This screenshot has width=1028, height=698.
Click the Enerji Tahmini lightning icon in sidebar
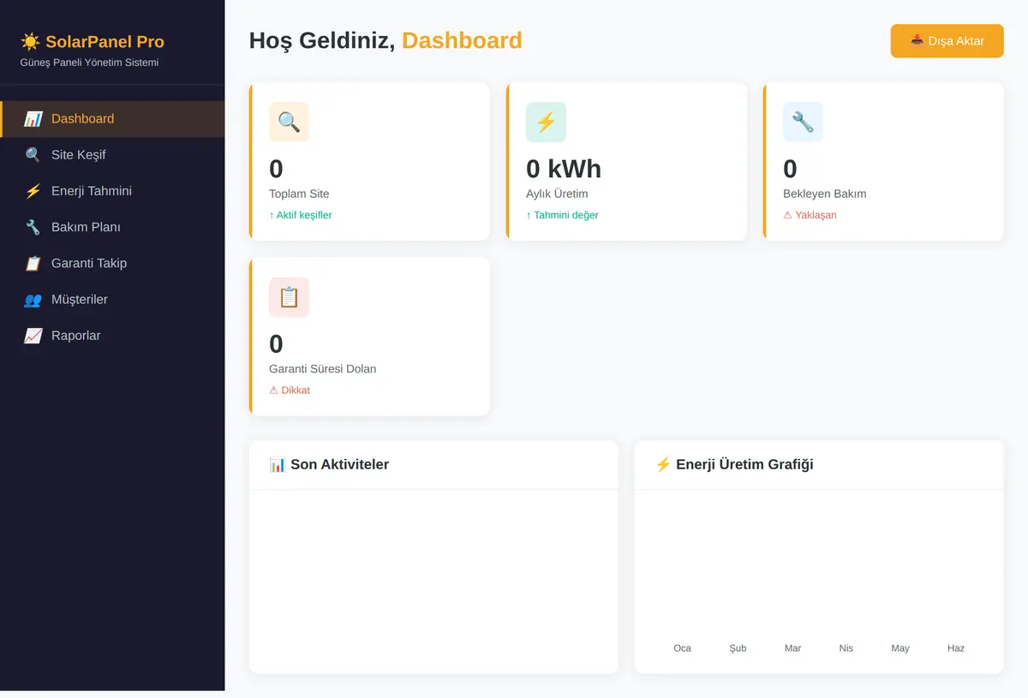[33, 191]
